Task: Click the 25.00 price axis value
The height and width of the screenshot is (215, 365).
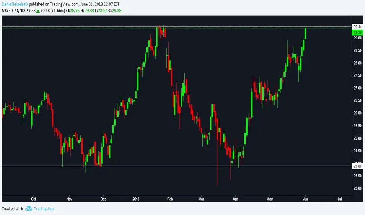Action: pyautogui.click(x=358, y=138)
